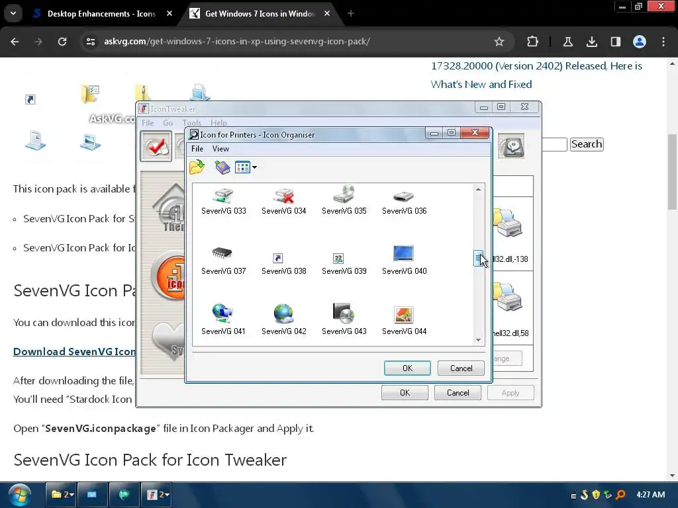Open folder group on taskbar
678x508 pixels.
62,495
